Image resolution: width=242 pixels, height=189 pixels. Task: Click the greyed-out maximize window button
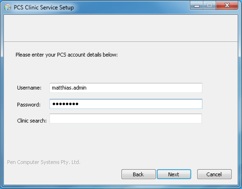pos(209,6)
